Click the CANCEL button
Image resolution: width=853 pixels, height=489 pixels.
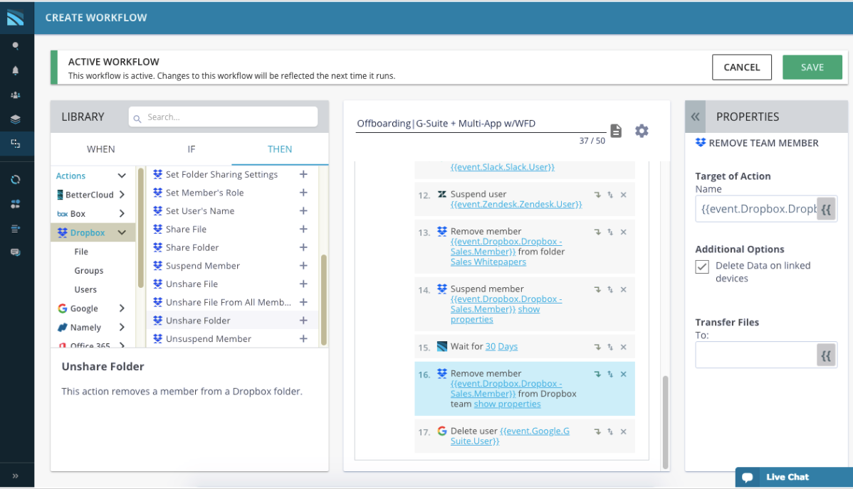click(741, 68)
